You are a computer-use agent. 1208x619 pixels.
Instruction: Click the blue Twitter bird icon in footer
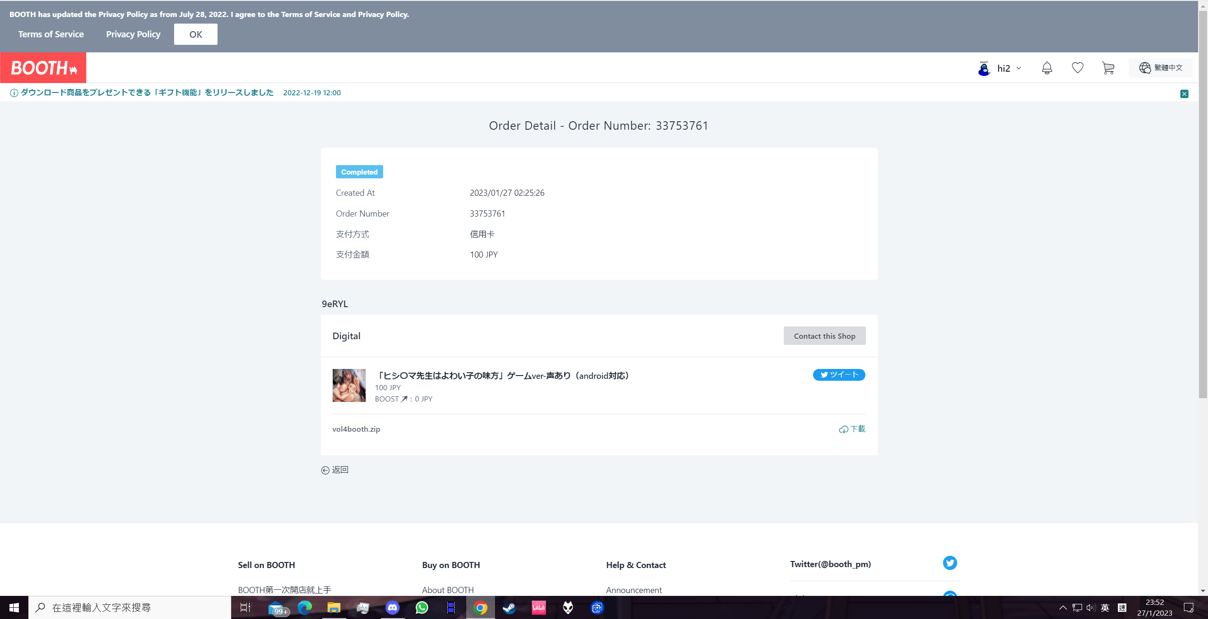949,563
